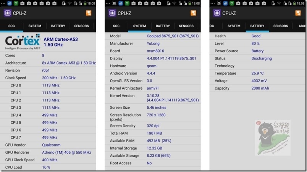Tap the CPU-Z app icon in the left SOC screenshot
Viewport: 307px width, 172px height.
click(7, 13)
